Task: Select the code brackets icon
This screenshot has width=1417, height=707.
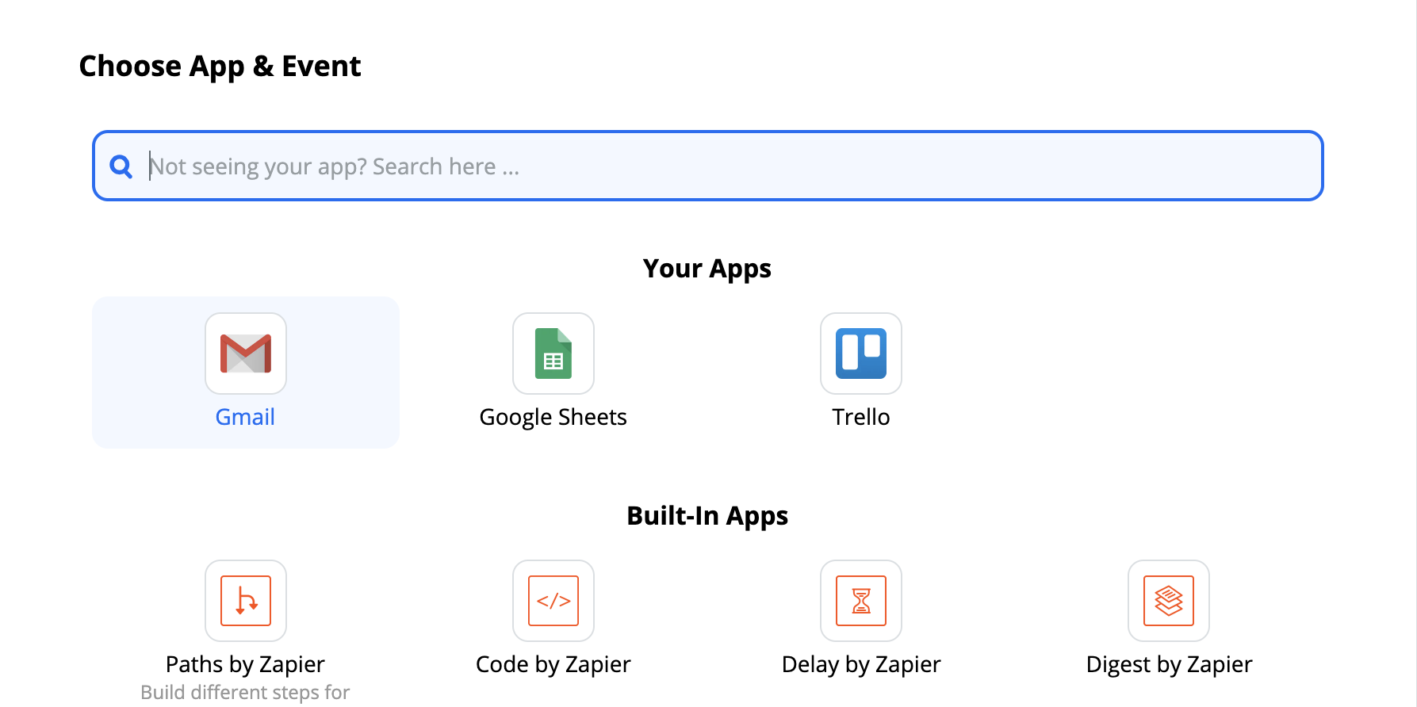Action: pos(553,601)
